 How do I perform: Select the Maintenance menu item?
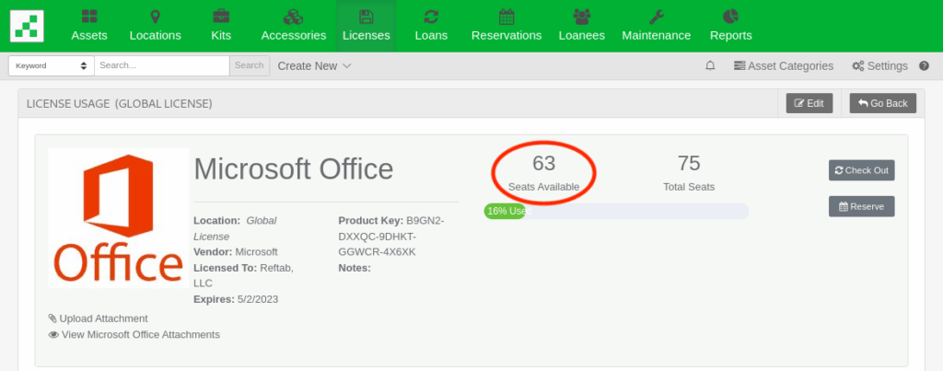click(x=656, y=26)
